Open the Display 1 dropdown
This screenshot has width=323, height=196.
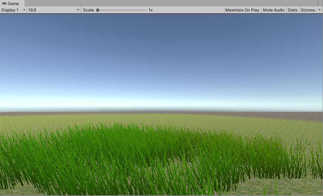click(13, 10)
